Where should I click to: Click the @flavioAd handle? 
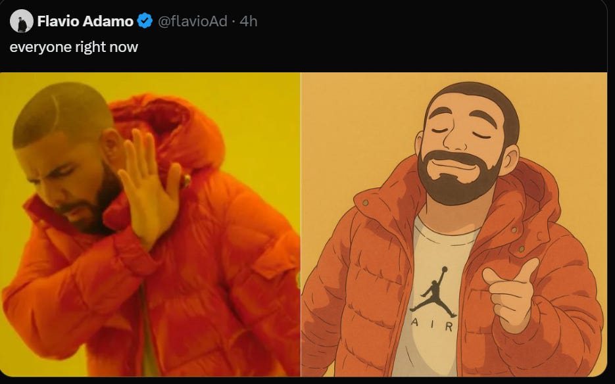coord(193,21)
